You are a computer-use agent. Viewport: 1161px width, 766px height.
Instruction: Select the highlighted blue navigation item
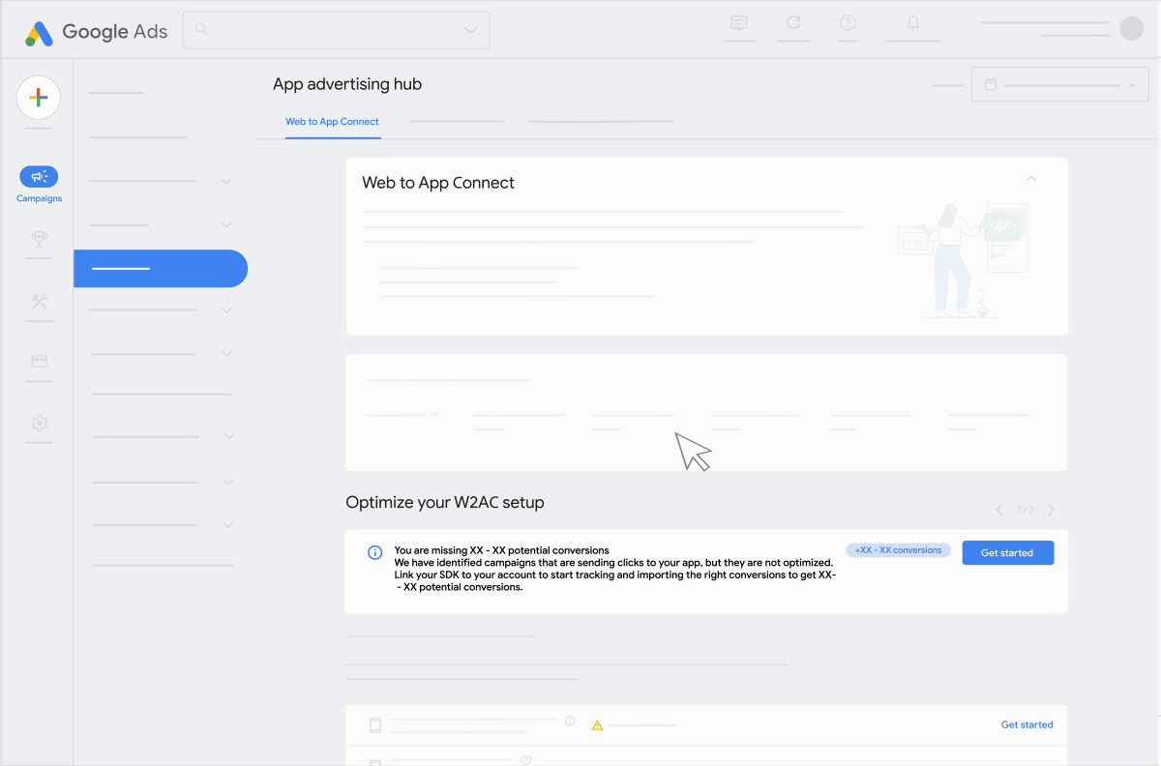tap(161, 268)
